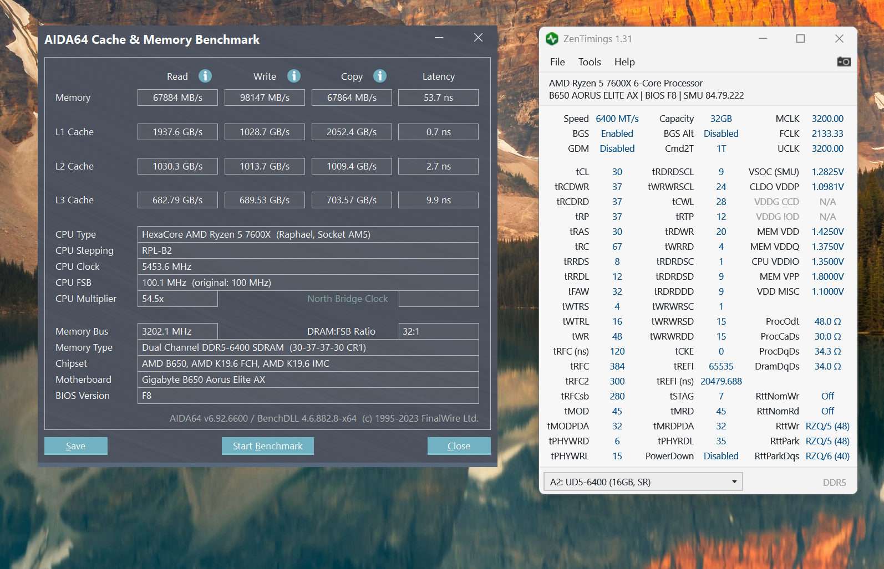Close the AIDA64 benchmark window

tap(478, 38)
